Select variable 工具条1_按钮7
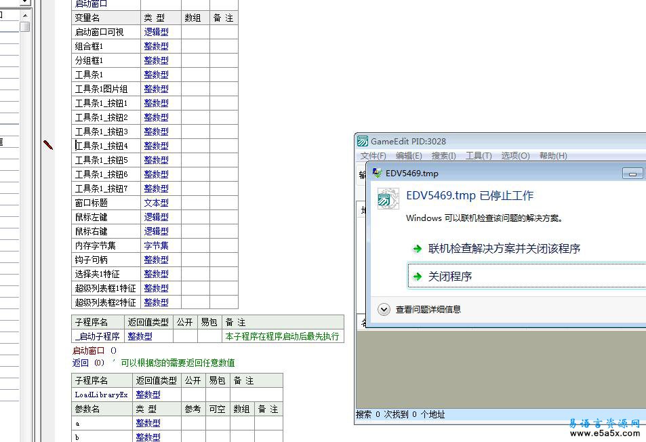The height and width of the screenshot is (442, 646). point(101,188)
